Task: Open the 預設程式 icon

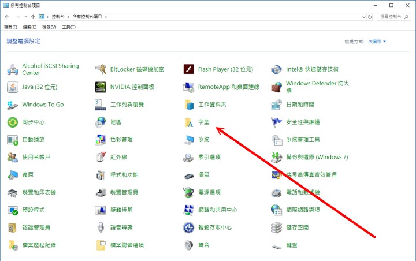Action: 13,210
